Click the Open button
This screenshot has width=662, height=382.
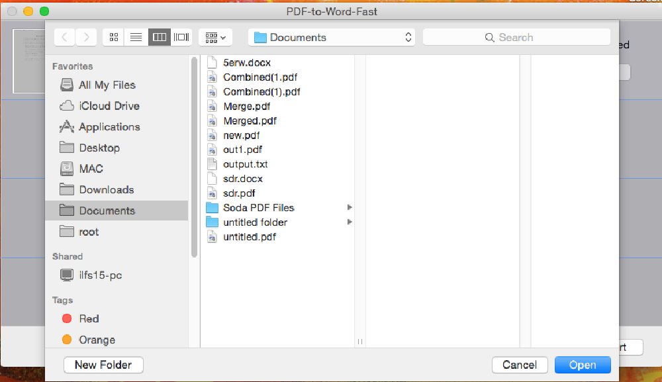click(x=583, y=365)
